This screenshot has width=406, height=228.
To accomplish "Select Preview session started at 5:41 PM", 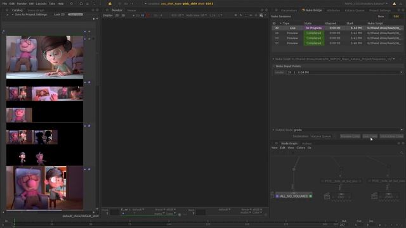I will [x=337, y=38].
